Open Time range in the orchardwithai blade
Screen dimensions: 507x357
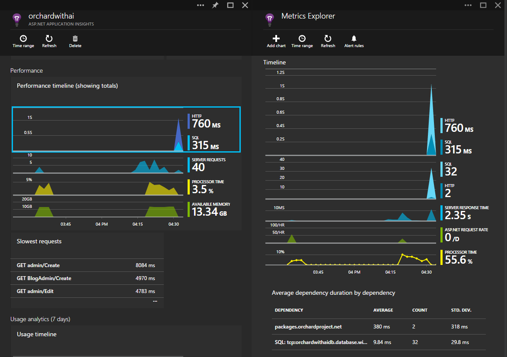click(x=23, y=41)
